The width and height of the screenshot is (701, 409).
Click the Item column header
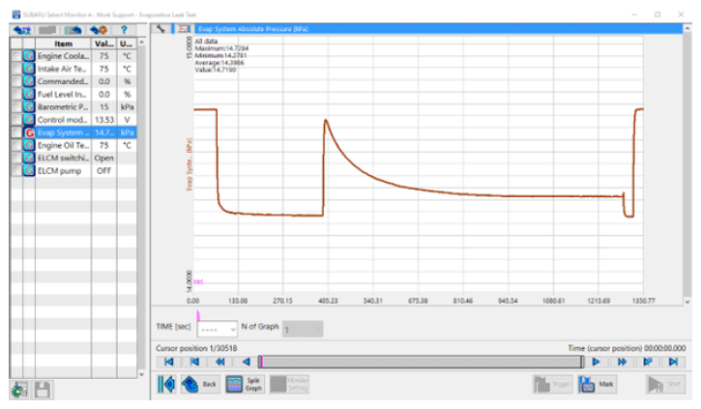click(63, 44)
